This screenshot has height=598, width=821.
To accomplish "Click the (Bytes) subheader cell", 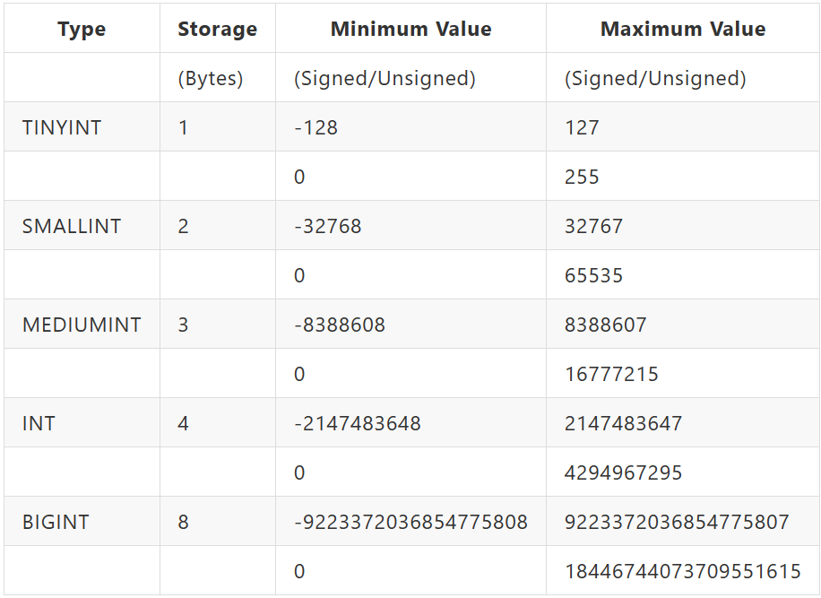I will (211, 78).
